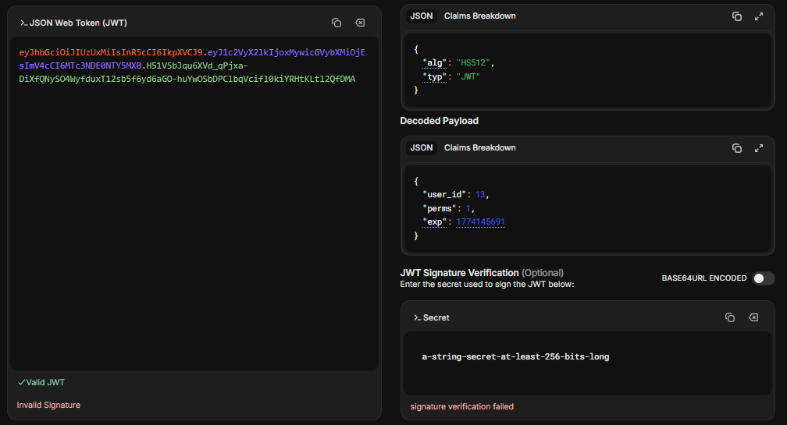Expand the Decoded Payload panel fullscreen
This screenshot has height=425, width=787.
point(758,148)
